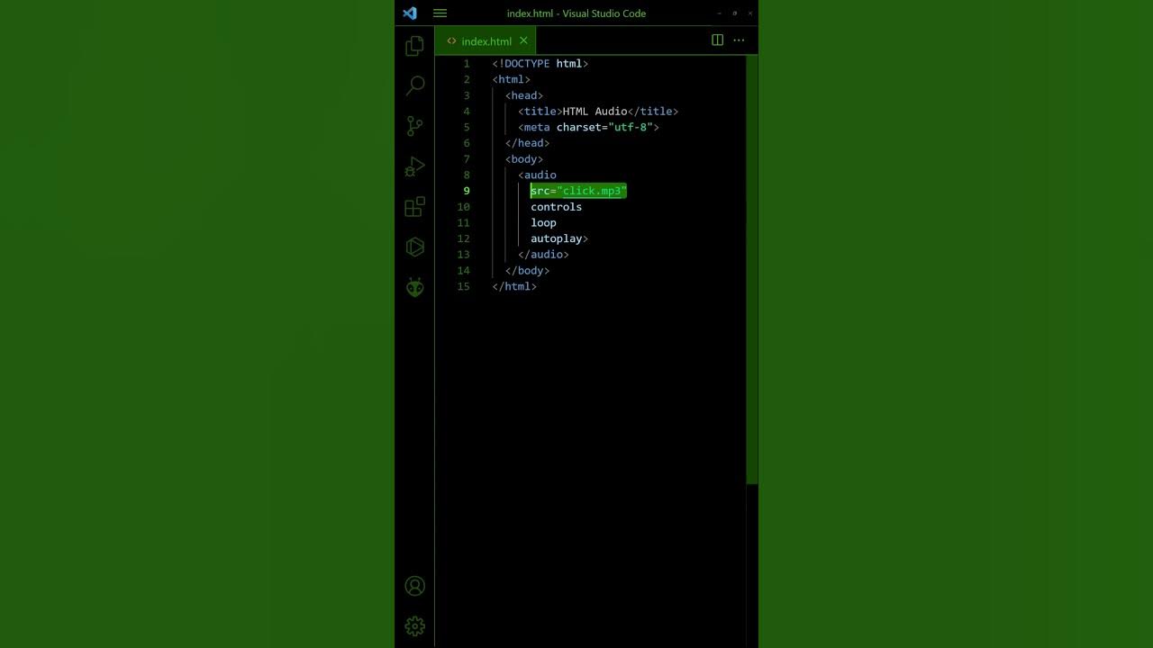Click the split editor icon
The image size is (1153, 648).
[x=717, y=40]
